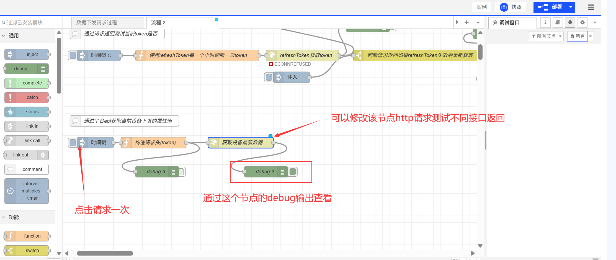
Task: Toggle the debug 3 node output button
Action: (182, 172)
